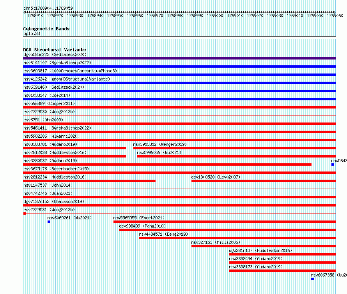Click the nsv6069261 (Wu2021) label
This screenshot has width=347, height=294.
(x=69, y=218)
